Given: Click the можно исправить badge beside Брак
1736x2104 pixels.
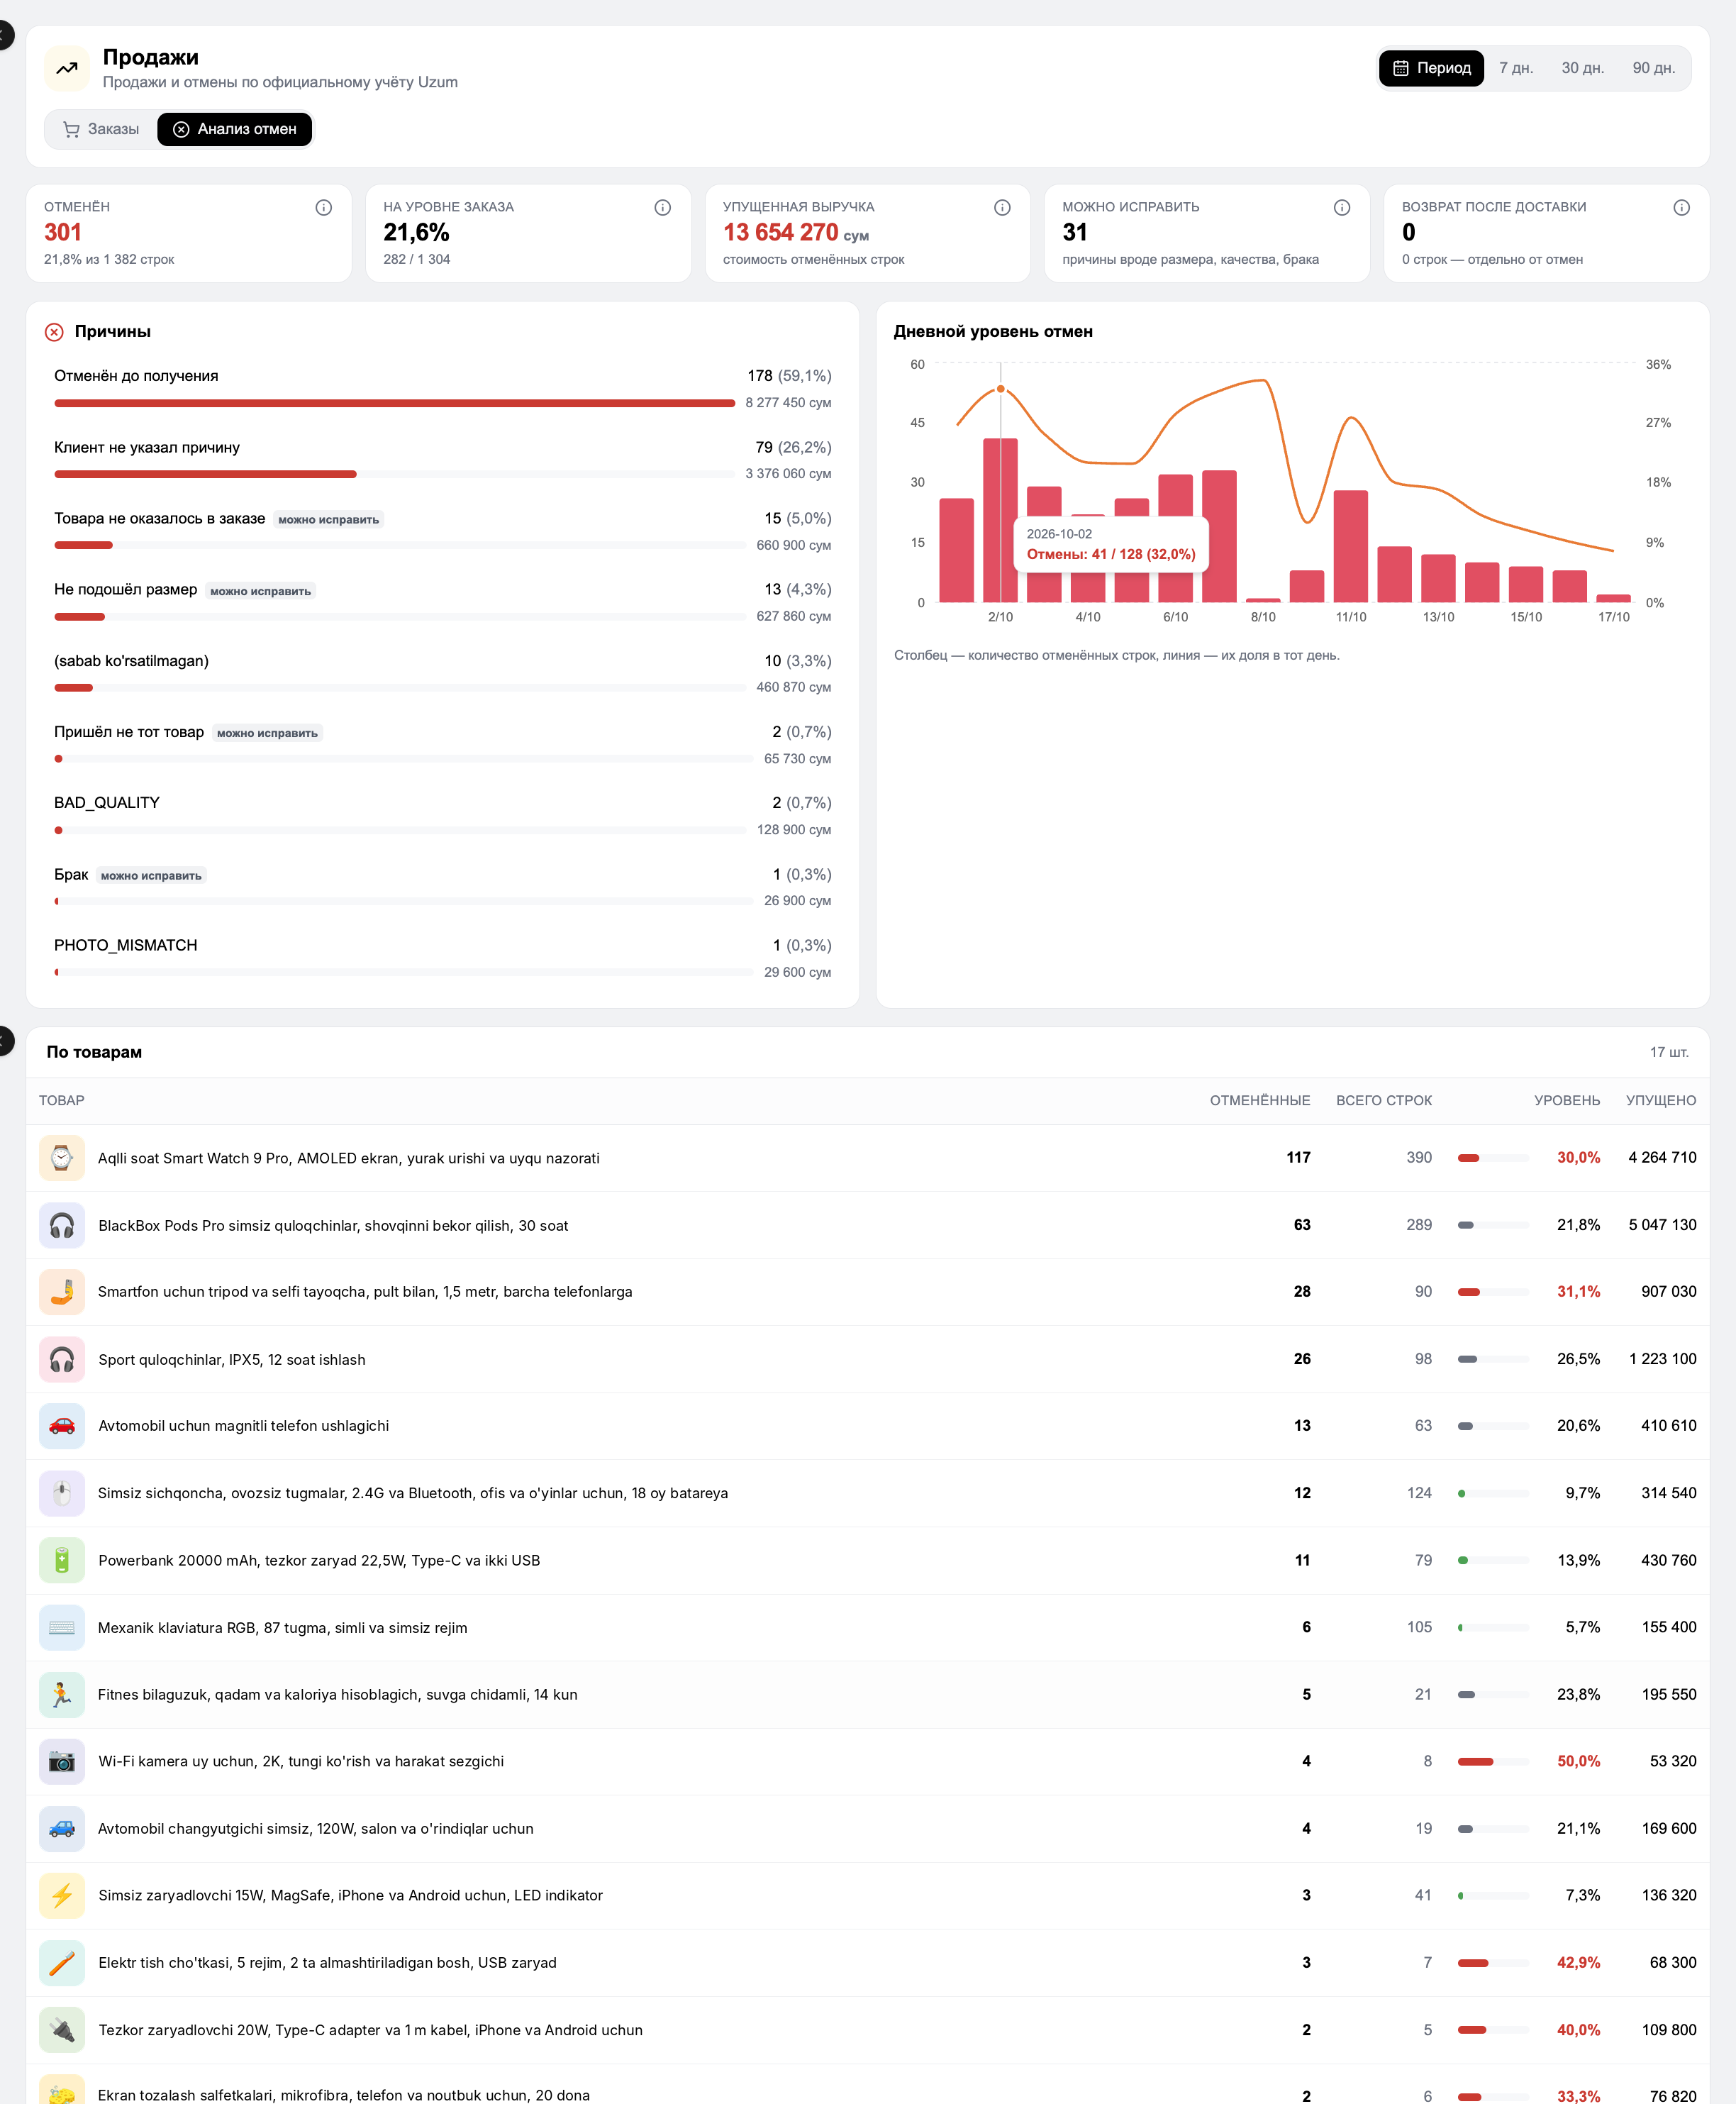Looking at the screenshot, I should pyautogui.click(x=151, y=875).
